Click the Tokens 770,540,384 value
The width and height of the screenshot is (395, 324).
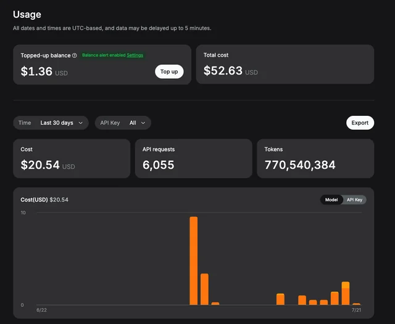click(300, 165)
